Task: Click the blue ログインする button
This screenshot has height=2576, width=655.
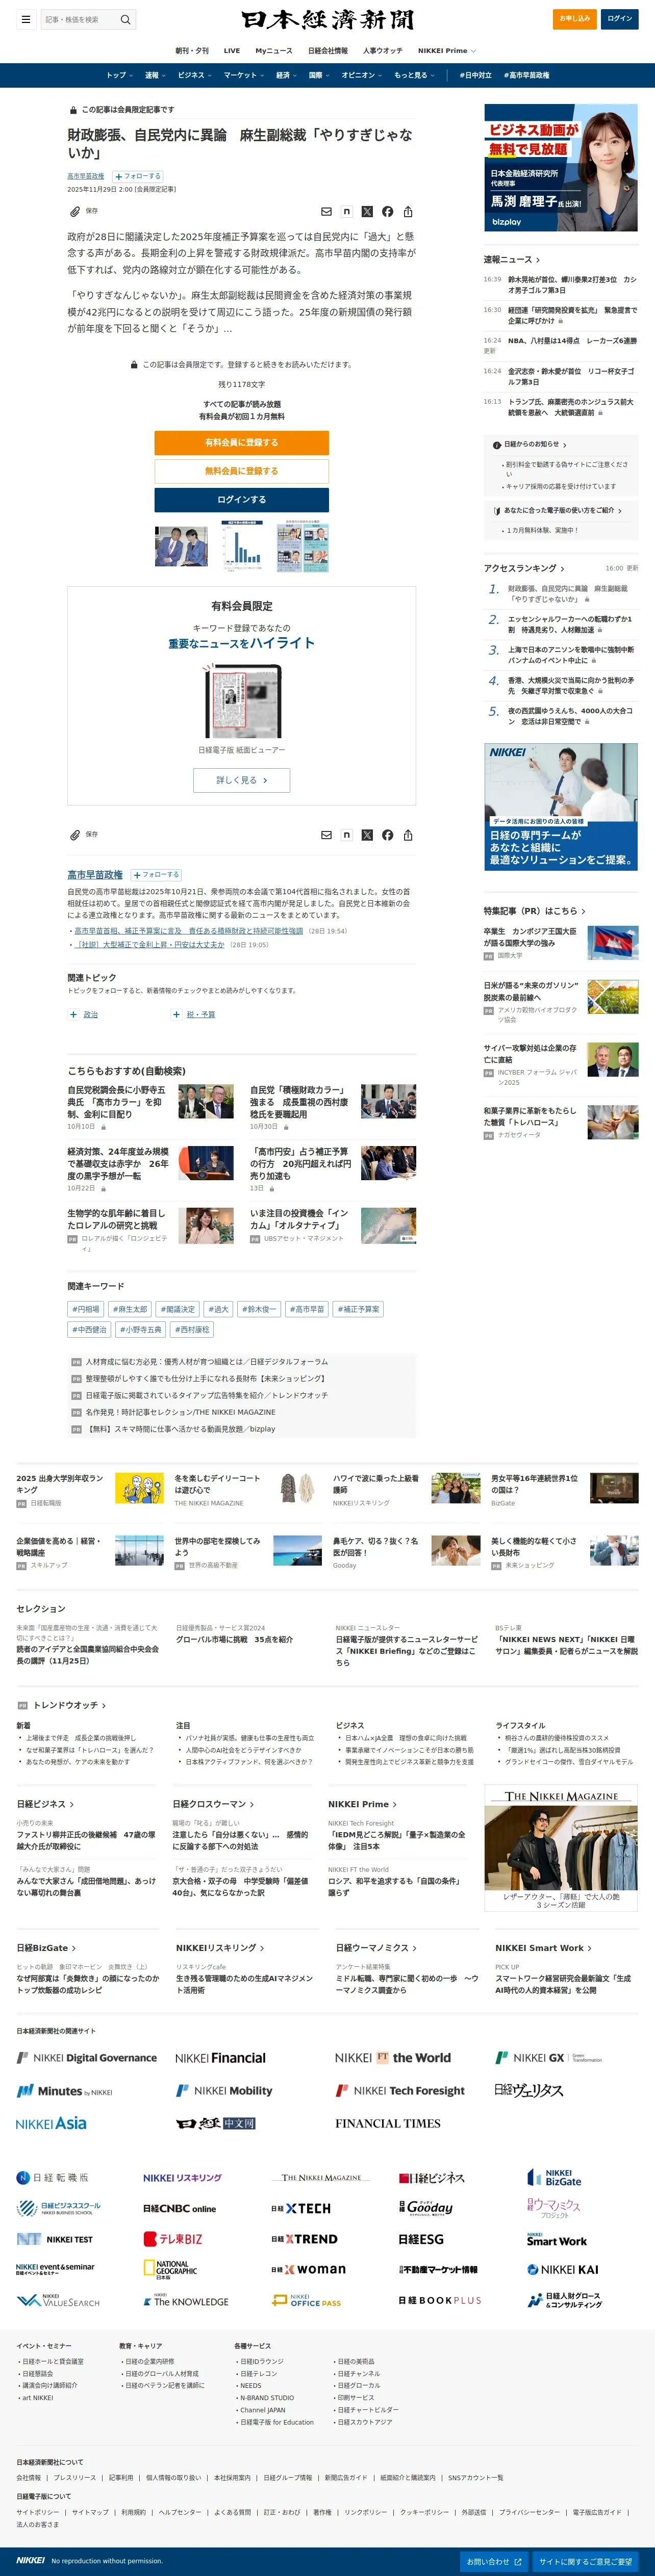Action: pos(241,500)
